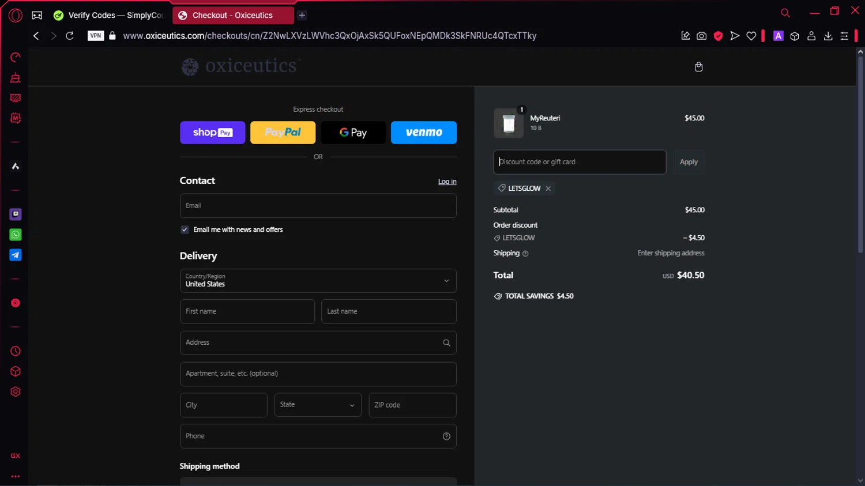Switch to Verify Codes SimplyCodes tab
This screenshot has height=486, width=865.
pos(108,16)
